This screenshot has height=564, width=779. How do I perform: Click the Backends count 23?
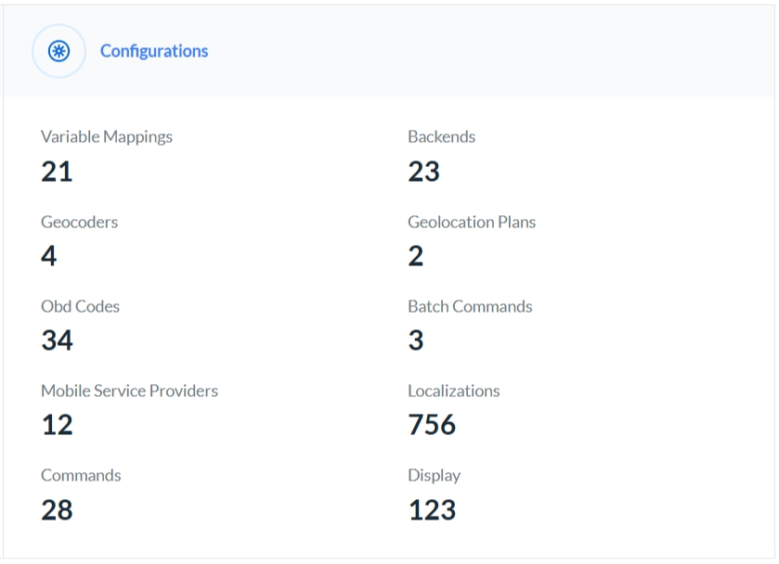click(423, 172)
